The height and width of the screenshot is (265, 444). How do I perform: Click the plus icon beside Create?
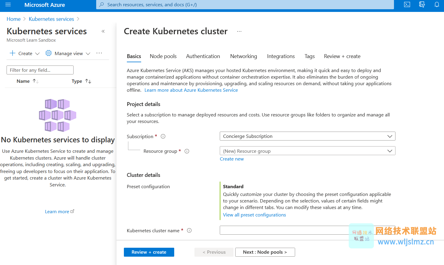[13, 53]
